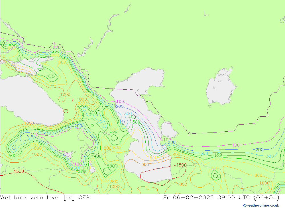
Task: Open the weatheronline.co.uk copyright link
Action: pyautogui.click(x=261, y=205)
